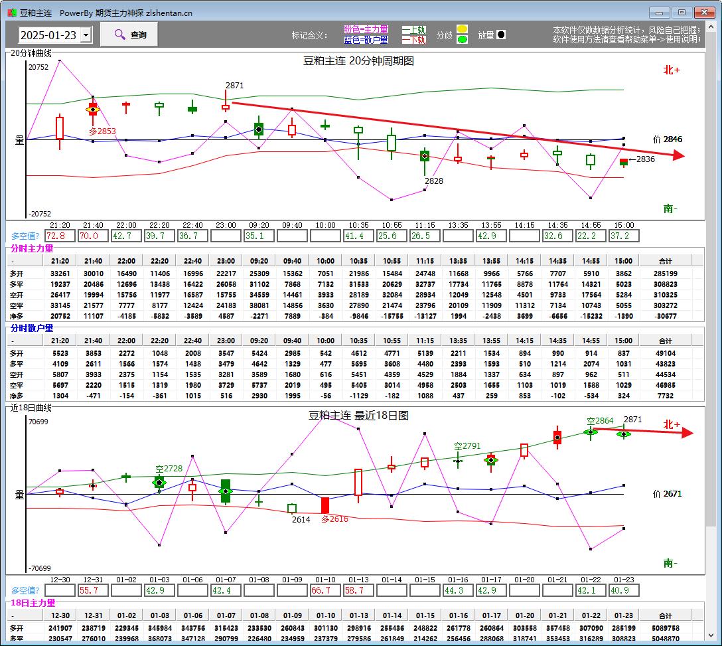
Task: Click the red 多2616 candle on 18-day chart
Action: [325, 505]
